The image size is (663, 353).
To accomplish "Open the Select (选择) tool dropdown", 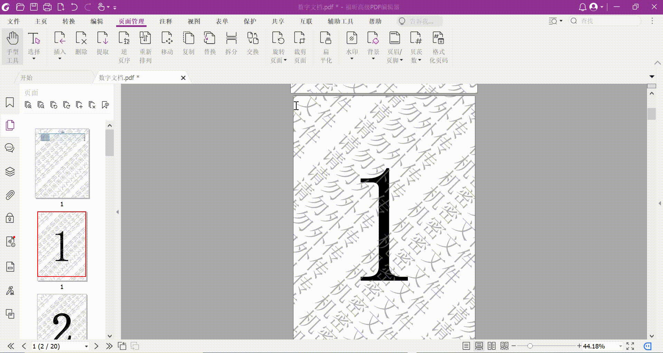I will pyautogui.click(x=34, y=59).
